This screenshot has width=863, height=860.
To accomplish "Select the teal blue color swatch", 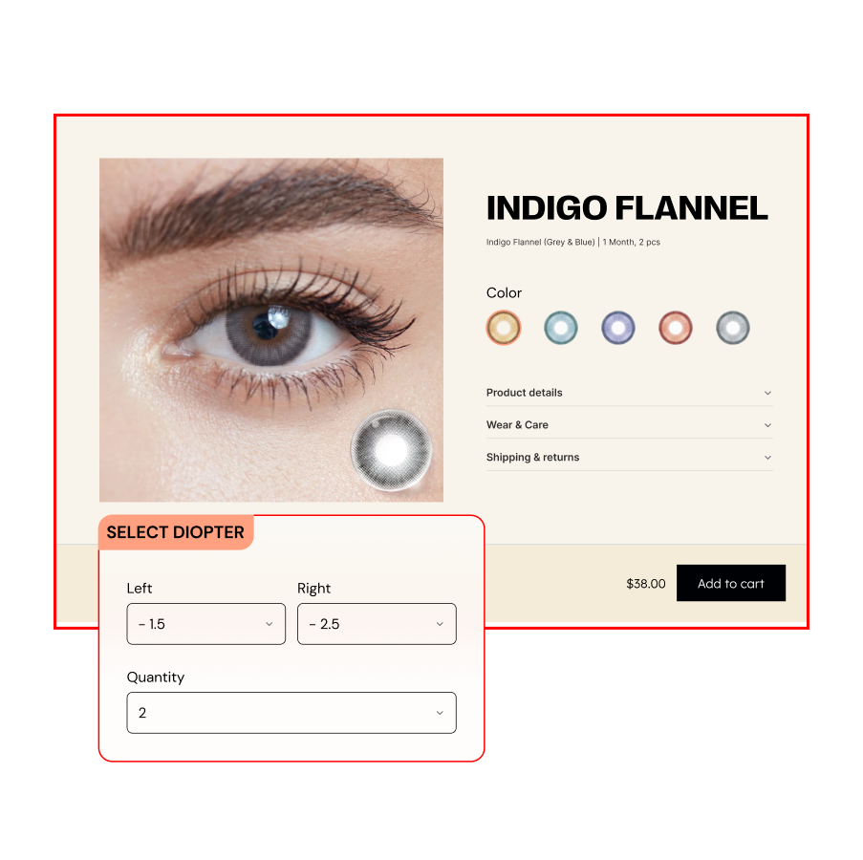I will tap(560, 328).
